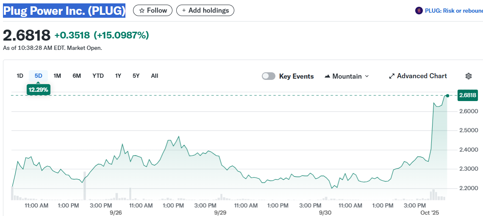The width and height of the screenshot is (483, 216).
Task: Show the 5Y price history
Action: click(136, 76)
